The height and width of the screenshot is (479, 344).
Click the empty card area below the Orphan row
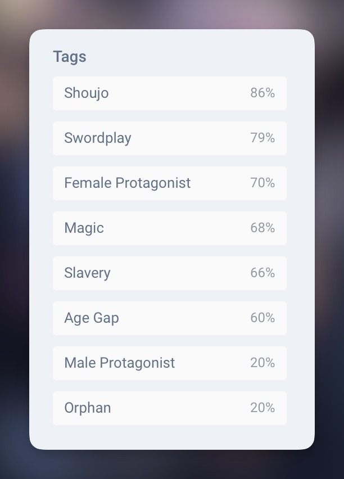pos(172,437)
